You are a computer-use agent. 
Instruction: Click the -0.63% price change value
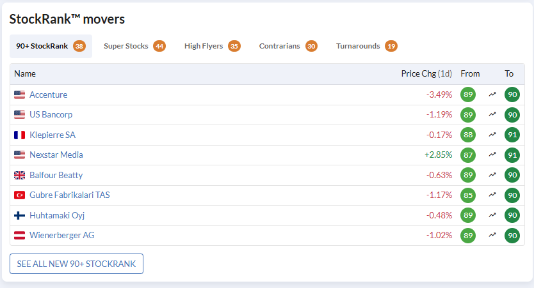pos(439,175)
